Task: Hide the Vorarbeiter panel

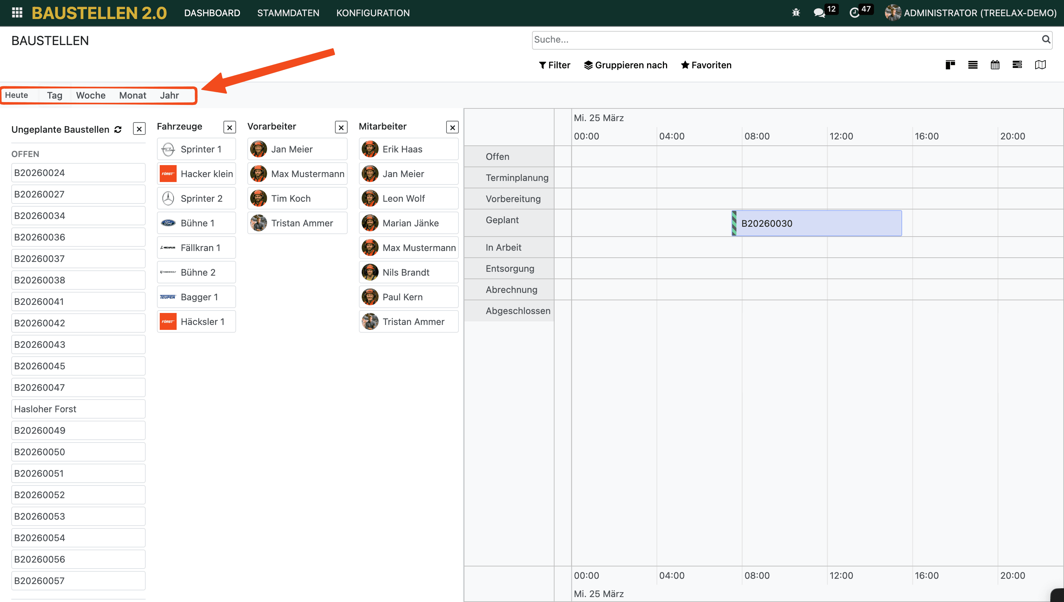Action: coord(341,127)
